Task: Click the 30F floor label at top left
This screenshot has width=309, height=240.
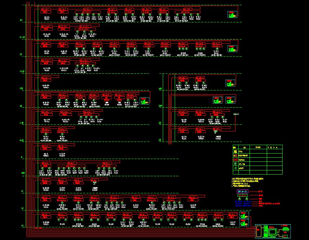Action: pos(21,21)
